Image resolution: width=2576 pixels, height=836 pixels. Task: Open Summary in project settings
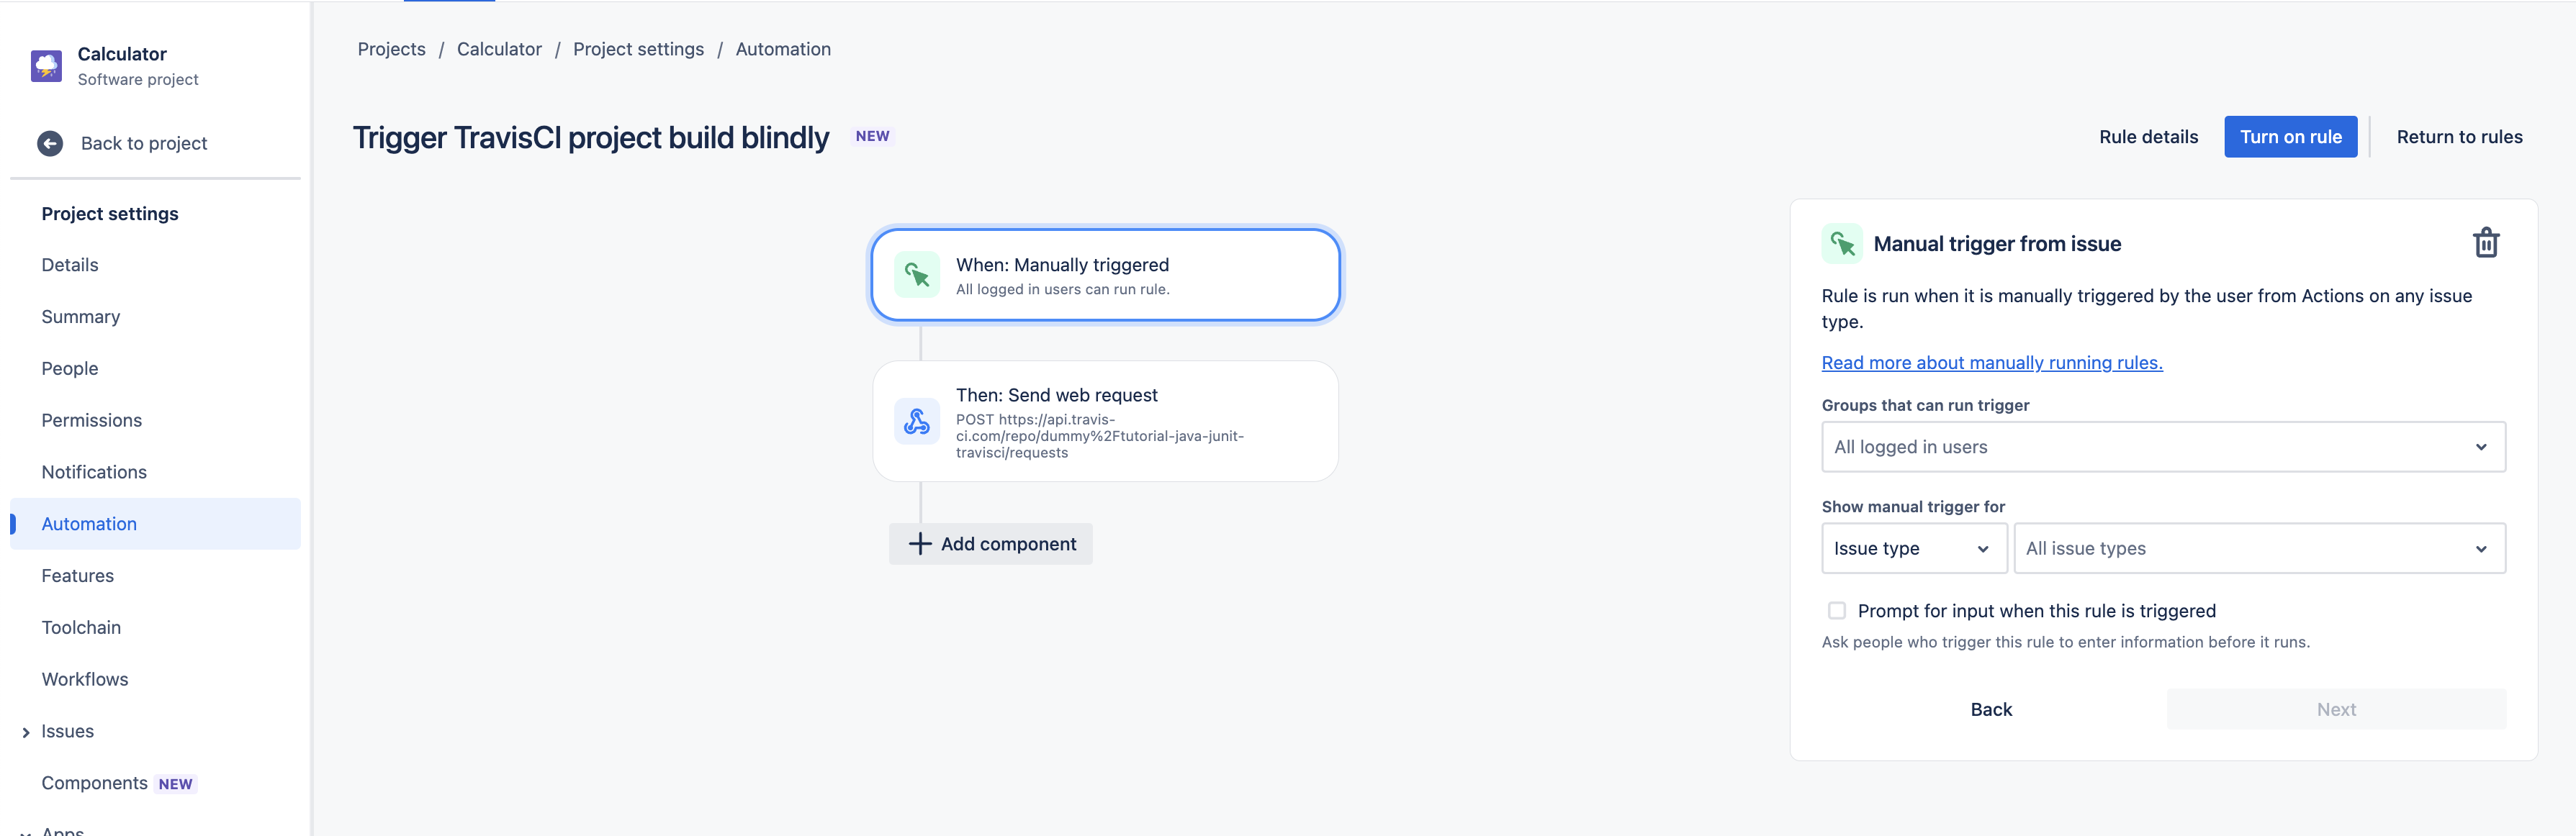[x=81, y=317]
